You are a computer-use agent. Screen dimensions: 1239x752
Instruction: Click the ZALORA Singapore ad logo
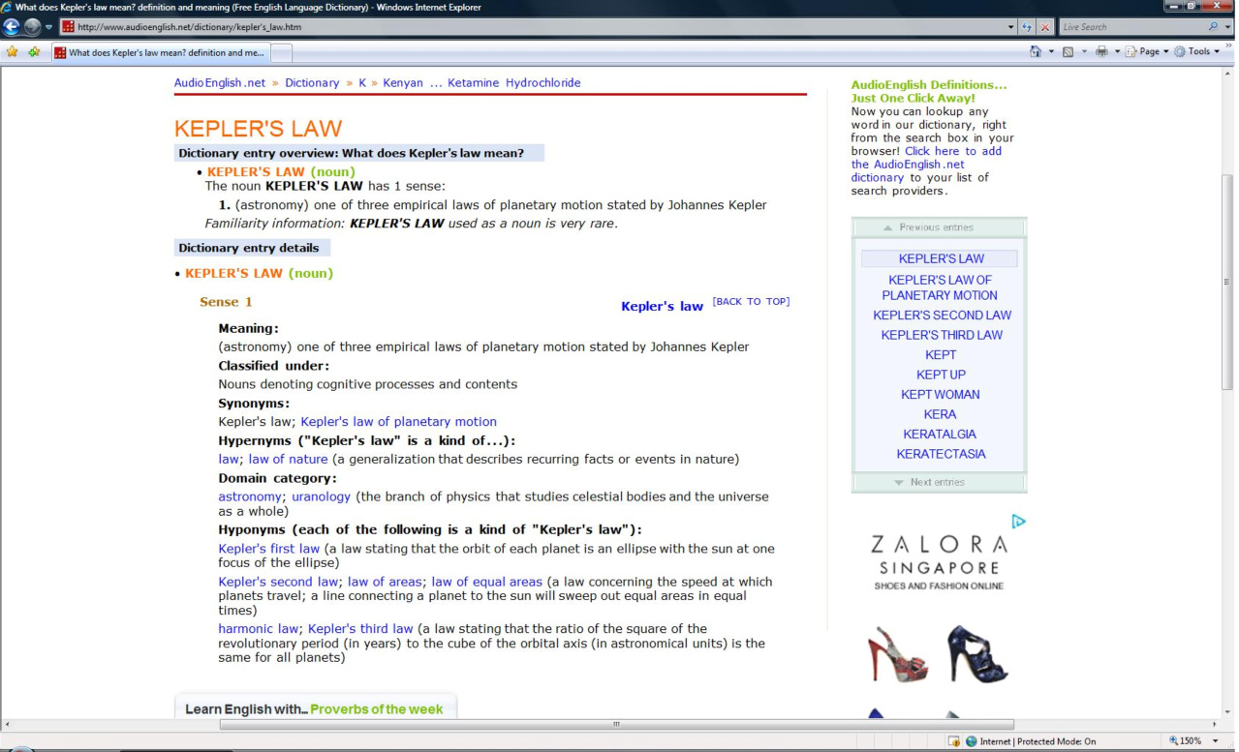click(x=939, y=561)
